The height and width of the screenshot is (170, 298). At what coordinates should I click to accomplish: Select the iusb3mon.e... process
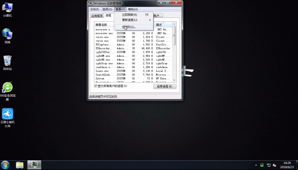click(133, 67)
